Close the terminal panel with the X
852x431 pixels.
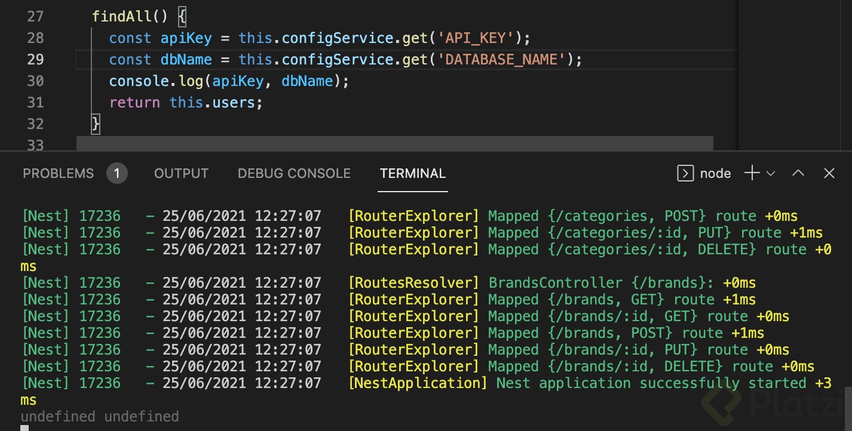[x=829, y=173]
